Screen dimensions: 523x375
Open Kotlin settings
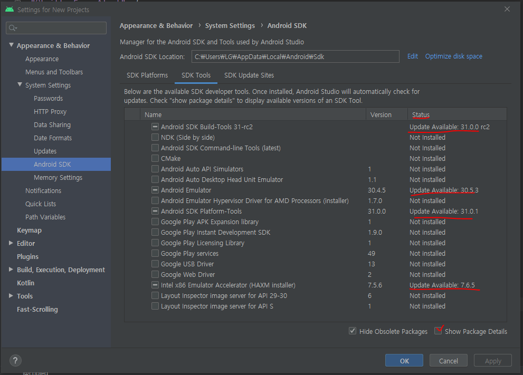pos(26,283)
